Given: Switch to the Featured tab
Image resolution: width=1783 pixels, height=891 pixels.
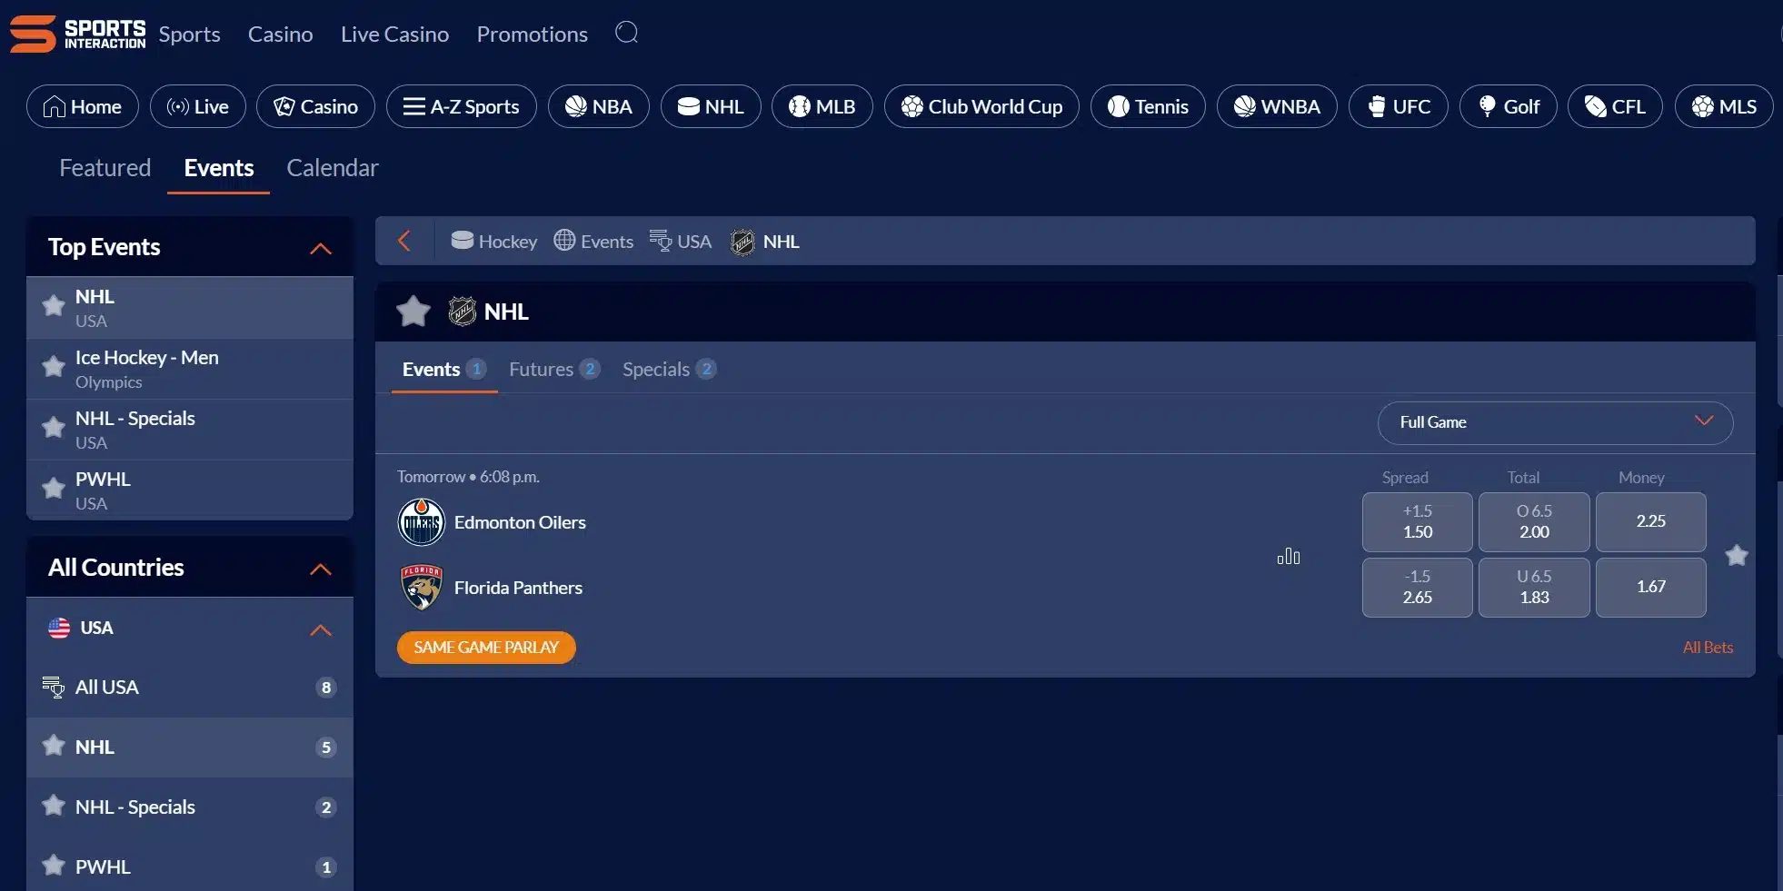Looking at the screenshot, I should tap(105, 168).
